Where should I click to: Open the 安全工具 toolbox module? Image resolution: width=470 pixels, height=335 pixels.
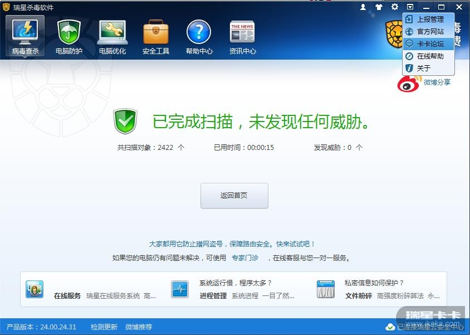(x=156, y=36)
